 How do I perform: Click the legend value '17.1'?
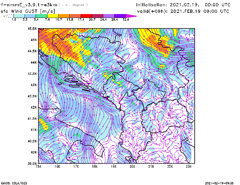tap(81, 19)
